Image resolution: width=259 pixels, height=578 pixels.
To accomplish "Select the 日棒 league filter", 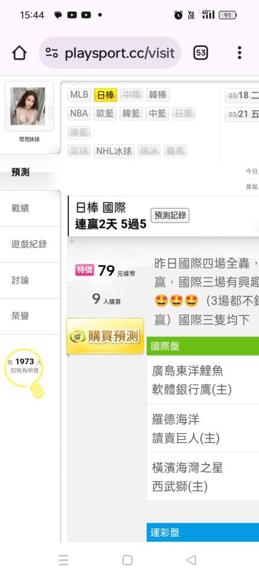I will (106, 95).
